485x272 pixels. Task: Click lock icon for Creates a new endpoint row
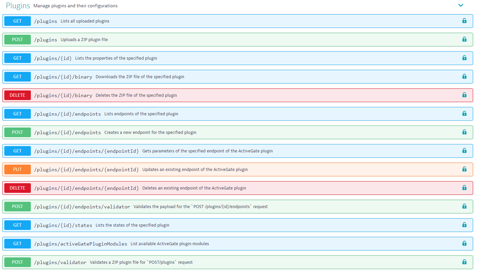[464, 132]
